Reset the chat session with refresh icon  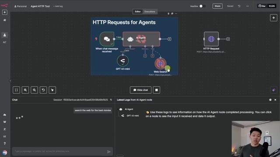coord(111,100)
